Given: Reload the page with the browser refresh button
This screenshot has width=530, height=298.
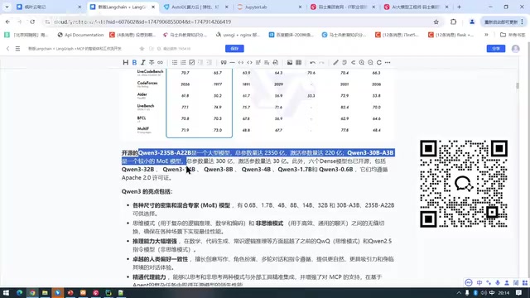Looking at the screenshot, I should pos(32,22).
